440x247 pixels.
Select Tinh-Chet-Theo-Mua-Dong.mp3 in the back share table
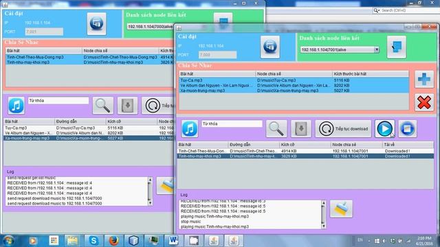90,57
